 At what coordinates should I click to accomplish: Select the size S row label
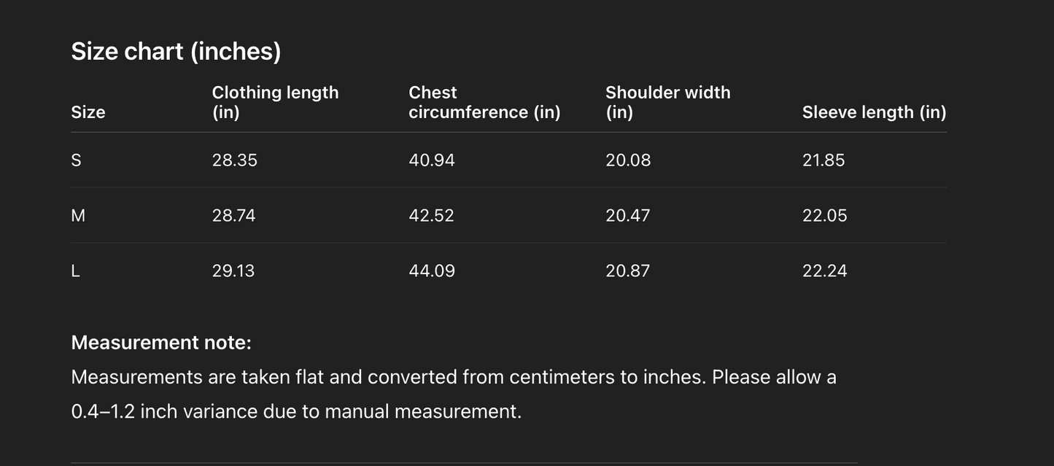(77, 160)
